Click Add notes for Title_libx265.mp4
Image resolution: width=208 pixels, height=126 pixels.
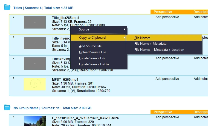201,17
